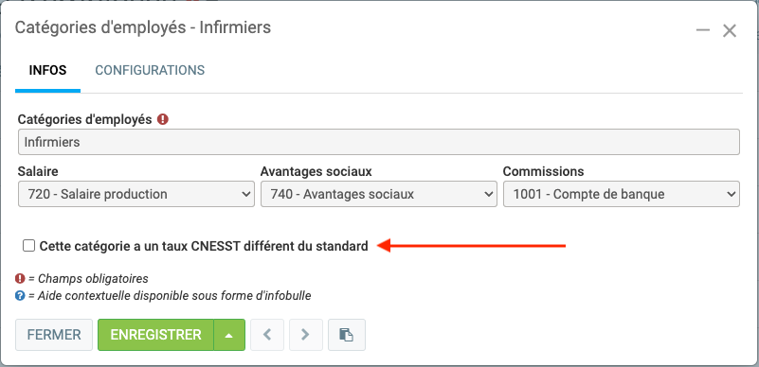
Task: Open the Avantages sociaux account dropdown
Action: (x=378, y=194)
